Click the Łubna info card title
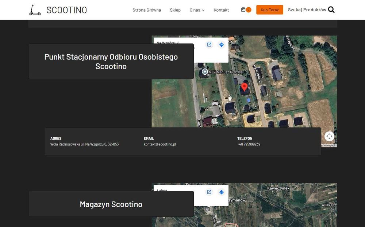Viewport: 365px width, 227px height. [x=162, y=190]
